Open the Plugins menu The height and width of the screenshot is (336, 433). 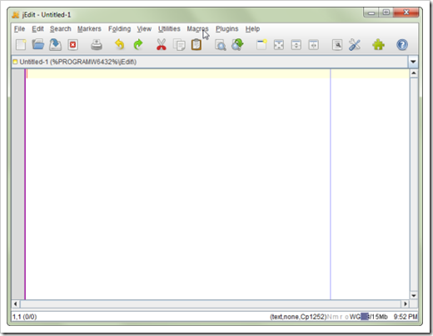click(x=226, y=29)
